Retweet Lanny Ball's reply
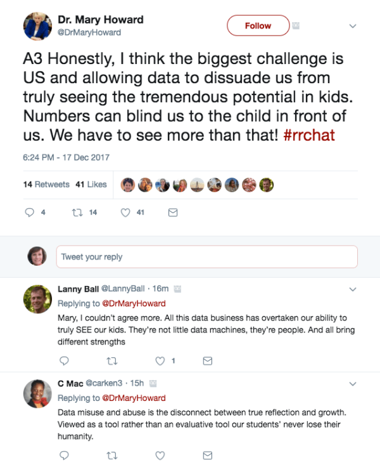Viewport: 380px width, 465px height. [x=111, y=361]
